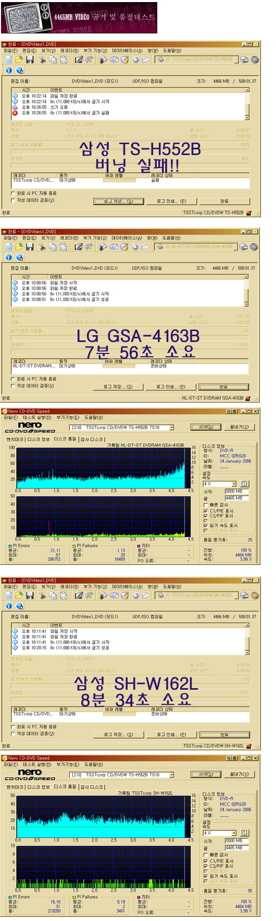Screen dimensions: 276x921
Task: Switch to 벤치마크 tab in GSA-4163B scan window
Action: pyautogui.click(x=15, y=439)
